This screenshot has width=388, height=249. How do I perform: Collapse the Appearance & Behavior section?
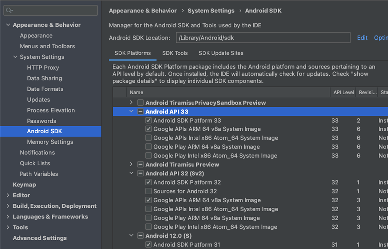(x=8, y=25)
